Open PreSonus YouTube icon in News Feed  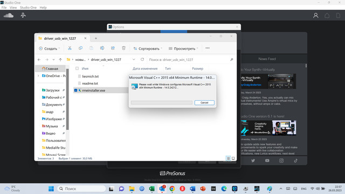[x=267, y=161]
